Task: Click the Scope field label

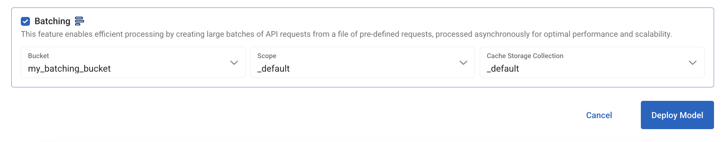Action: [x=267, y=56]
